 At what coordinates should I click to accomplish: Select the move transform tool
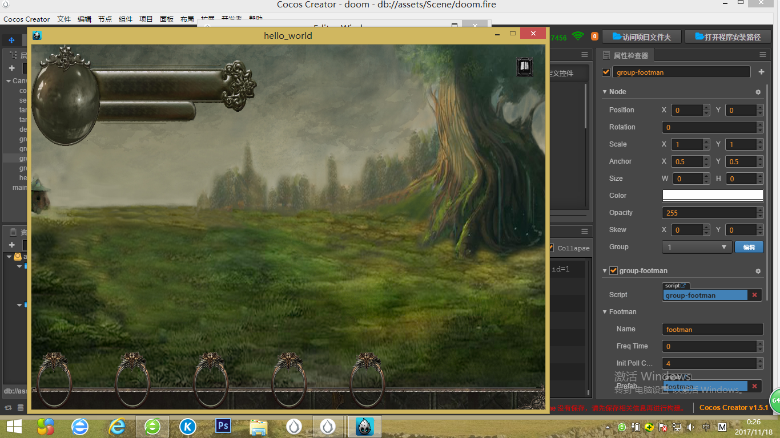(11, 40)
